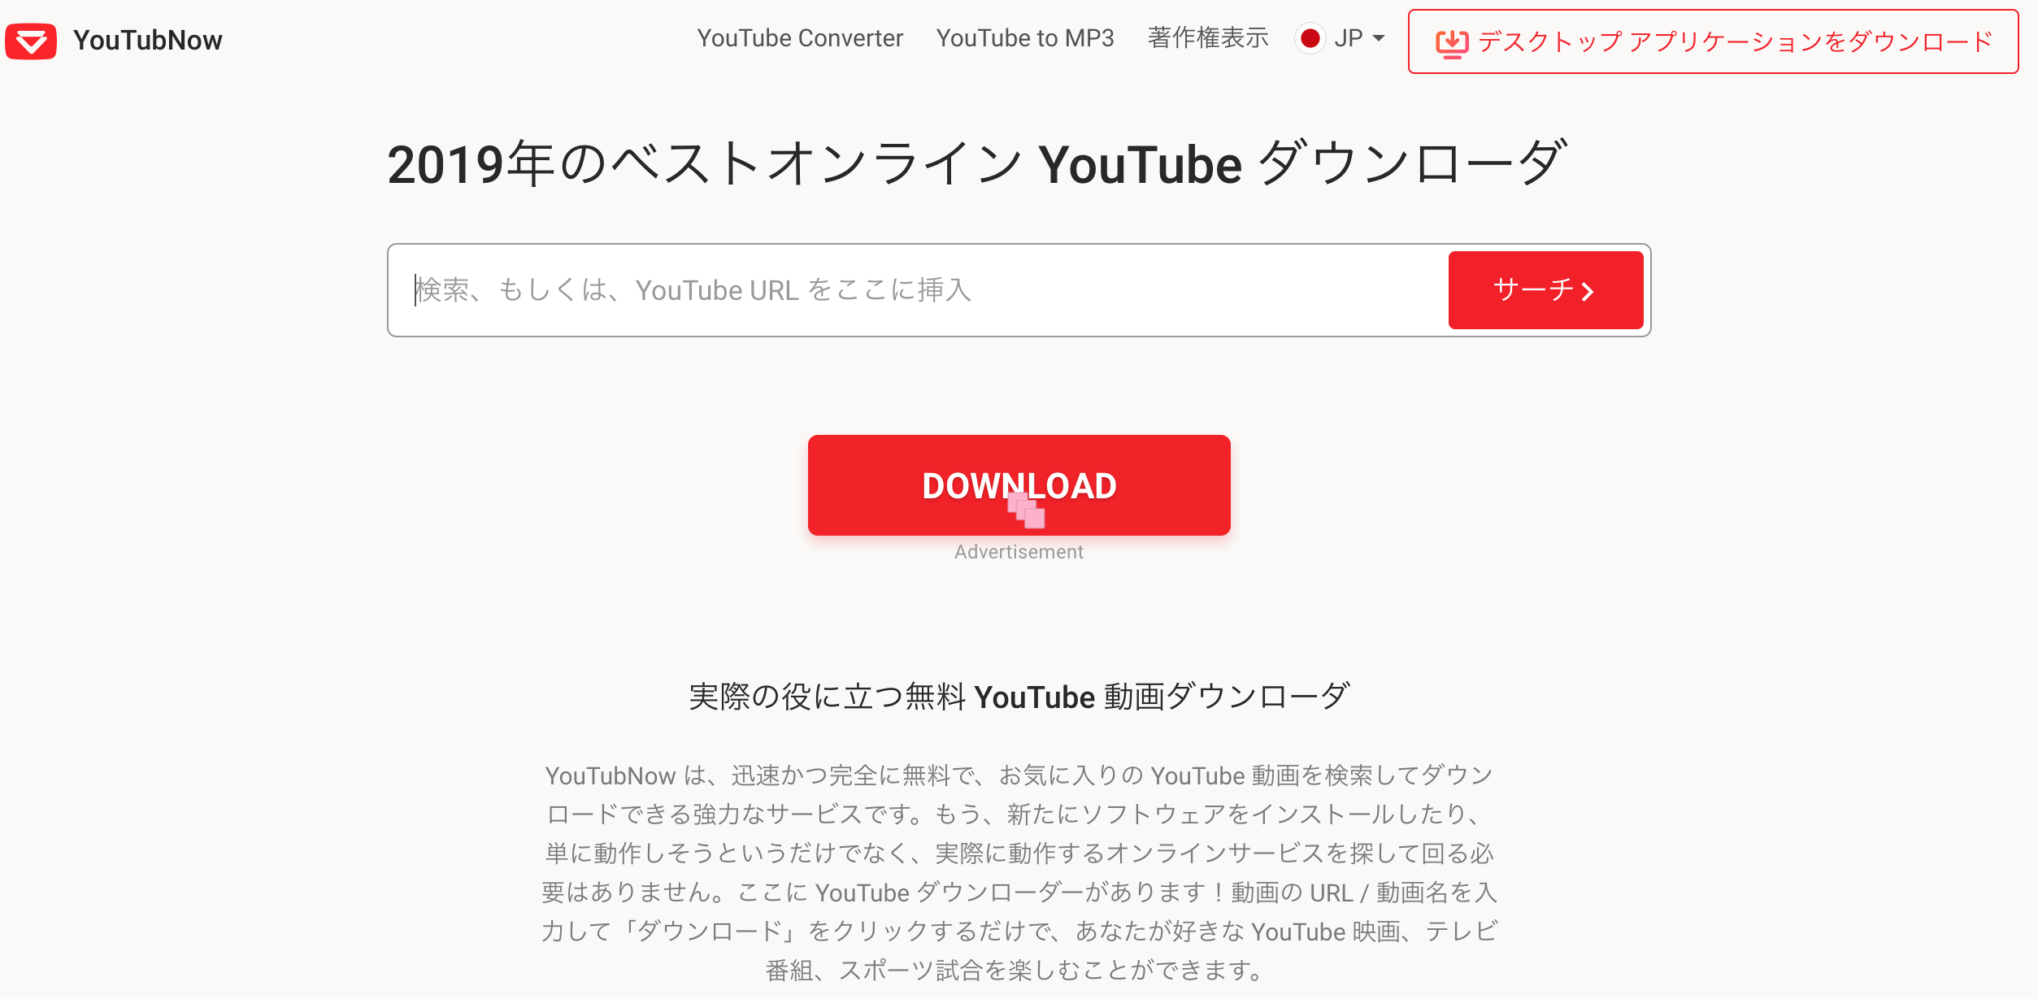Click the YouTubNow brand name text

tap(147, 40)
